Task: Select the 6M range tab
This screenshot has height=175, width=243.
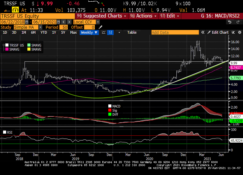Action: pyautogui.click(x=33, y=32)
